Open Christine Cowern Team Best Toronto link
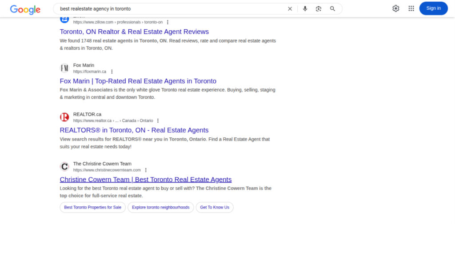Image resolution: width=455 pixels, height=273 pixels. click(146, 180)
